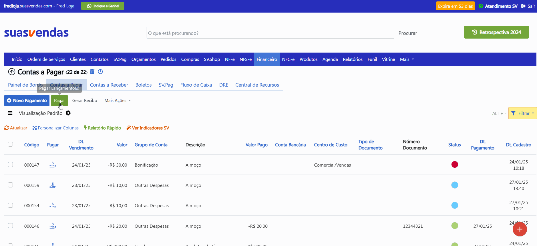Open the settings gear next to Visualização Padrão
Viewport: 537px width, 246px height.
pyautogui.click(x=68, y=113)
